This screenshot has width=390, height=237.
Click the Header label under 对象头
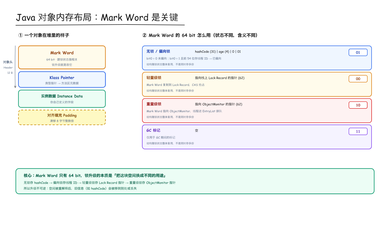coord(8,68)
